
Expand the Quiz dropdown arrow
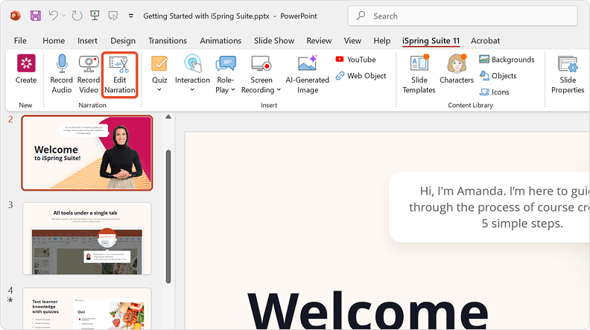159,89
